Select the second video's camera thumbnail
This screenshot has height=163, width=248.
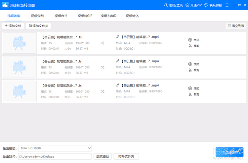point(20,67)
